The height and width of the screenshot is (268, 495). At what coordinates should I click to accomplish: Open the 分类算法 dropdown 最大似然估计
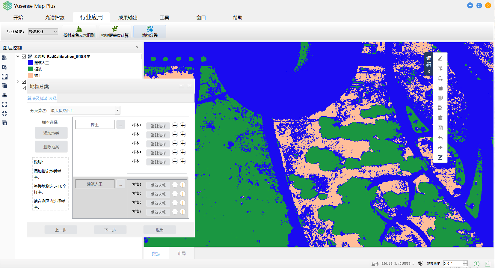click(85, 110)
